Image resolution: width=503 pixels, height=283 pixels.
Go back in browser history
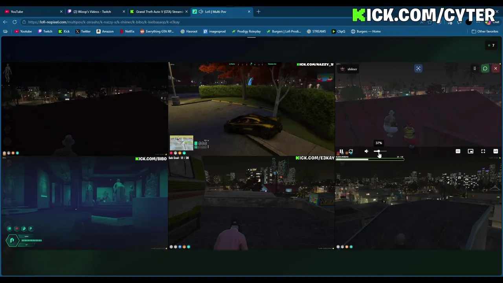click(5, 22)
